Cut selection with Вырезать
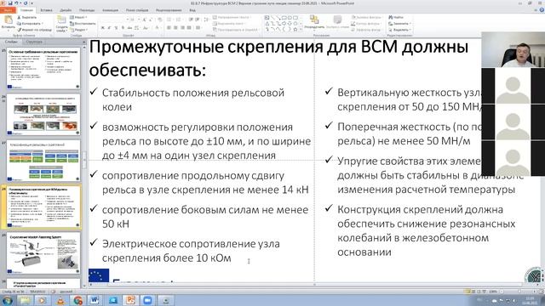The width and height of the screenshot is (545, 306). click(x=27, y=17)
